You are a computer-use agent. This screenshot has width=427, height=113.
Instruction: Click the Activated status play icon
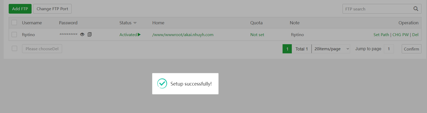(x=139, y=35)
